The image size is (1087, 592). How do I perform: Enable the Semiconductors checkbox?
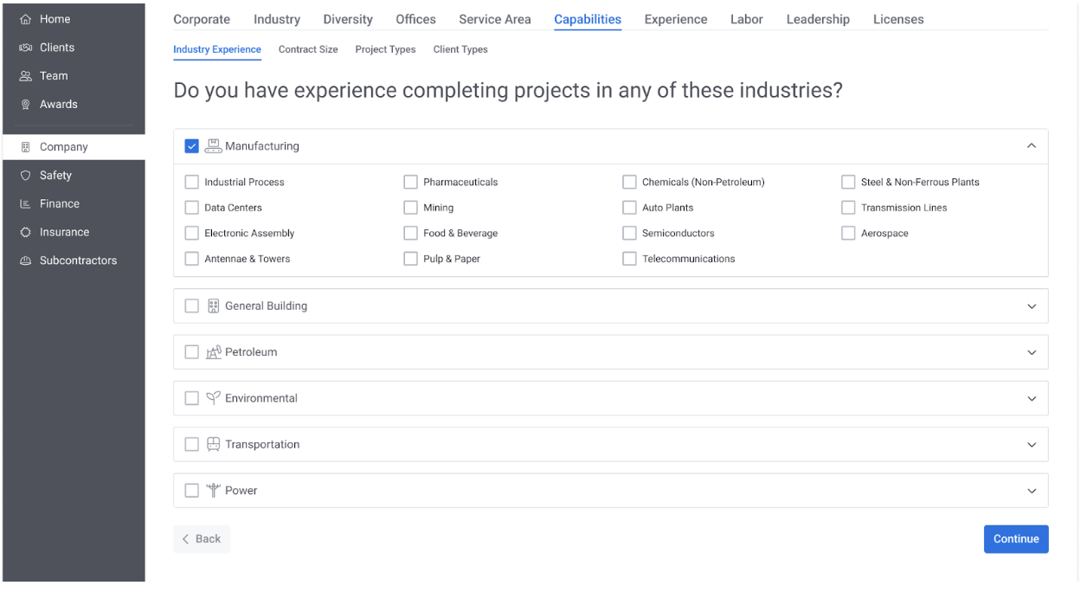[x=629, y=234]
